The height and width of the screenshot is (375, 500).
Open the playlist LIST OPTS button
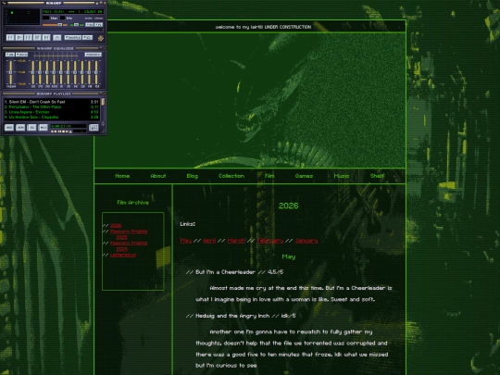pos(94,128)
